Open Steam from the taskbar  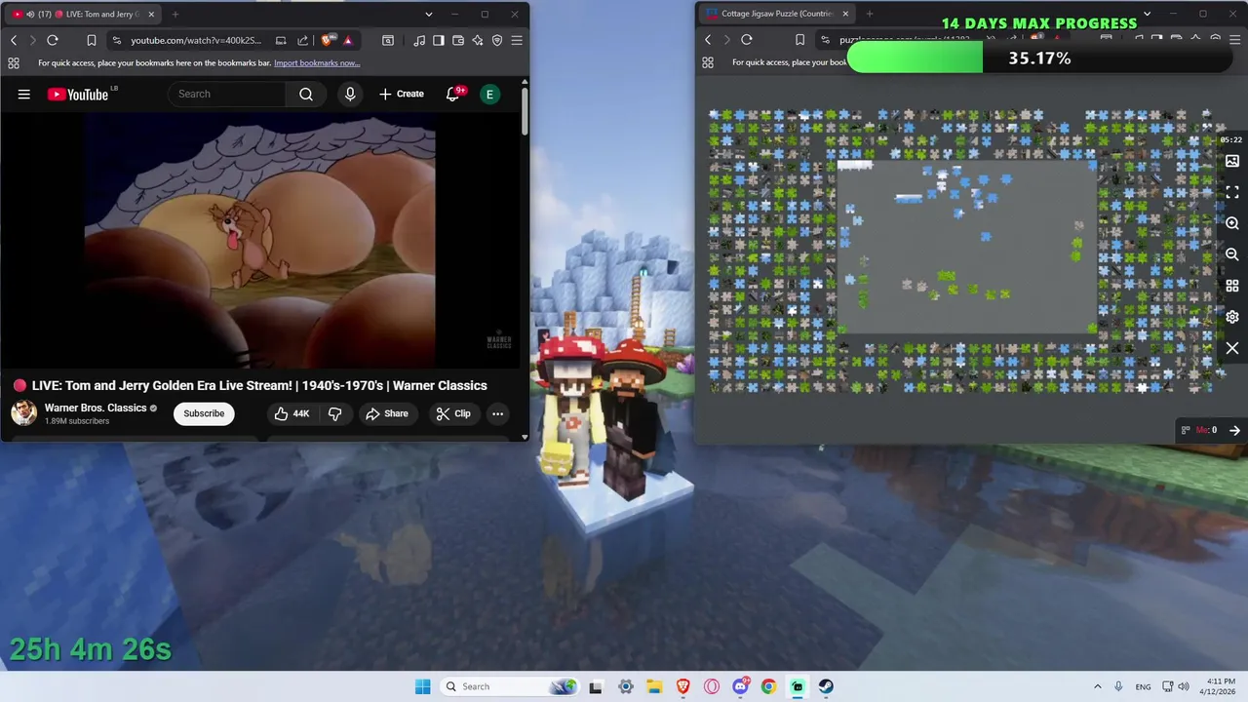pyautogui.click(x=826, y=686)
